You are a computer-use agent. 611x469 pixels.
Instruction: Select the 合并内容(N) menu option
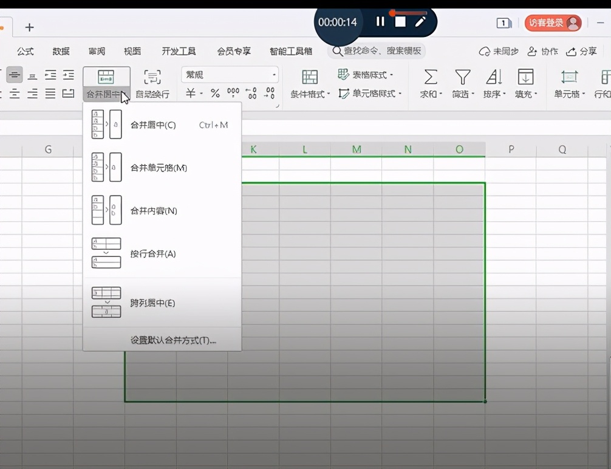[162, 211]
